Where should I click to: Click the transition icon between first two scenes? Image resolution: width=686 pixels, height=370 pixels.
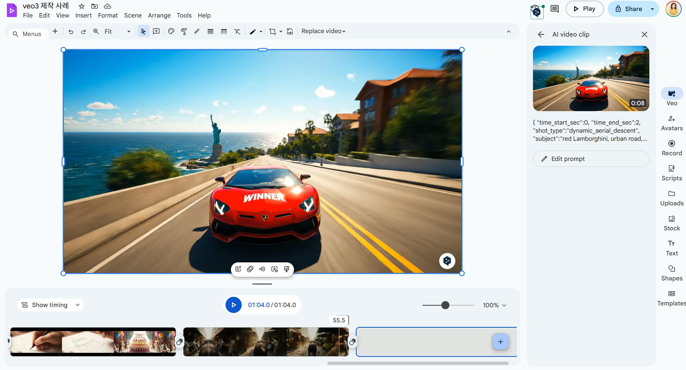pos(179,342)
